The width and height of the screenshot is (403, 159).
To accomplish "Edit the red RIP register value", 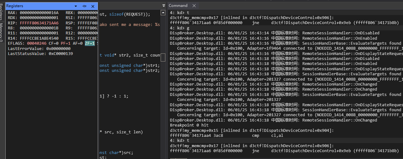I will click(x=39, y=23).
